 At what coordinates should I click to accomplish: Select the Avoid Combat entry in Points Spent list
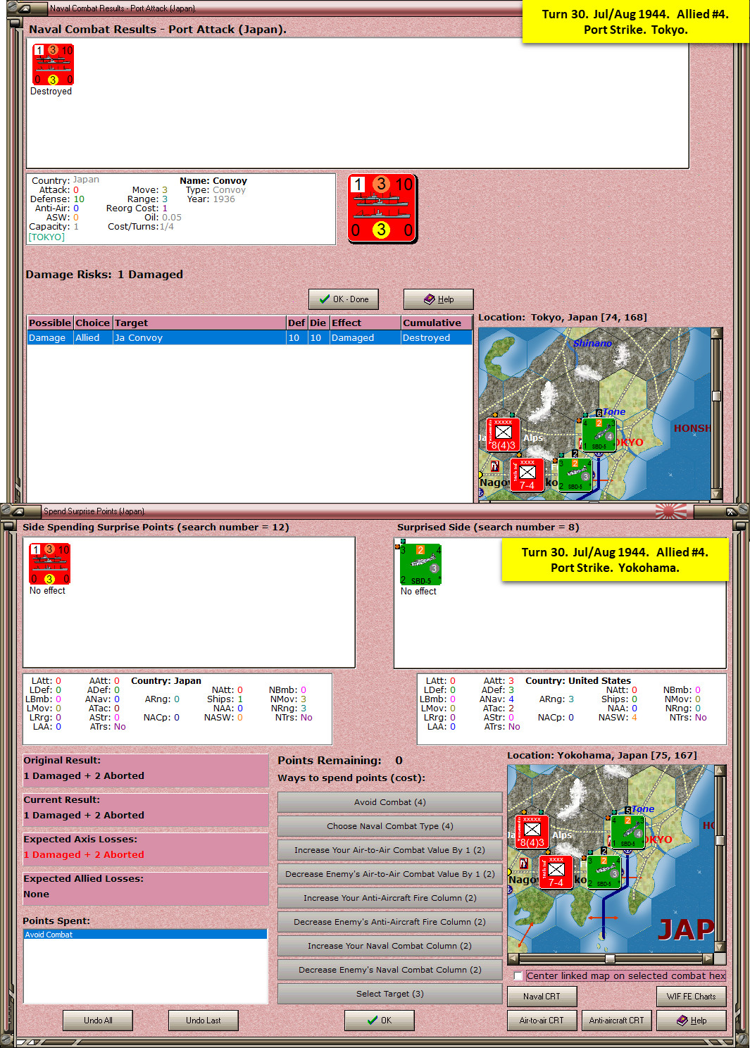[x=145, y=935]
